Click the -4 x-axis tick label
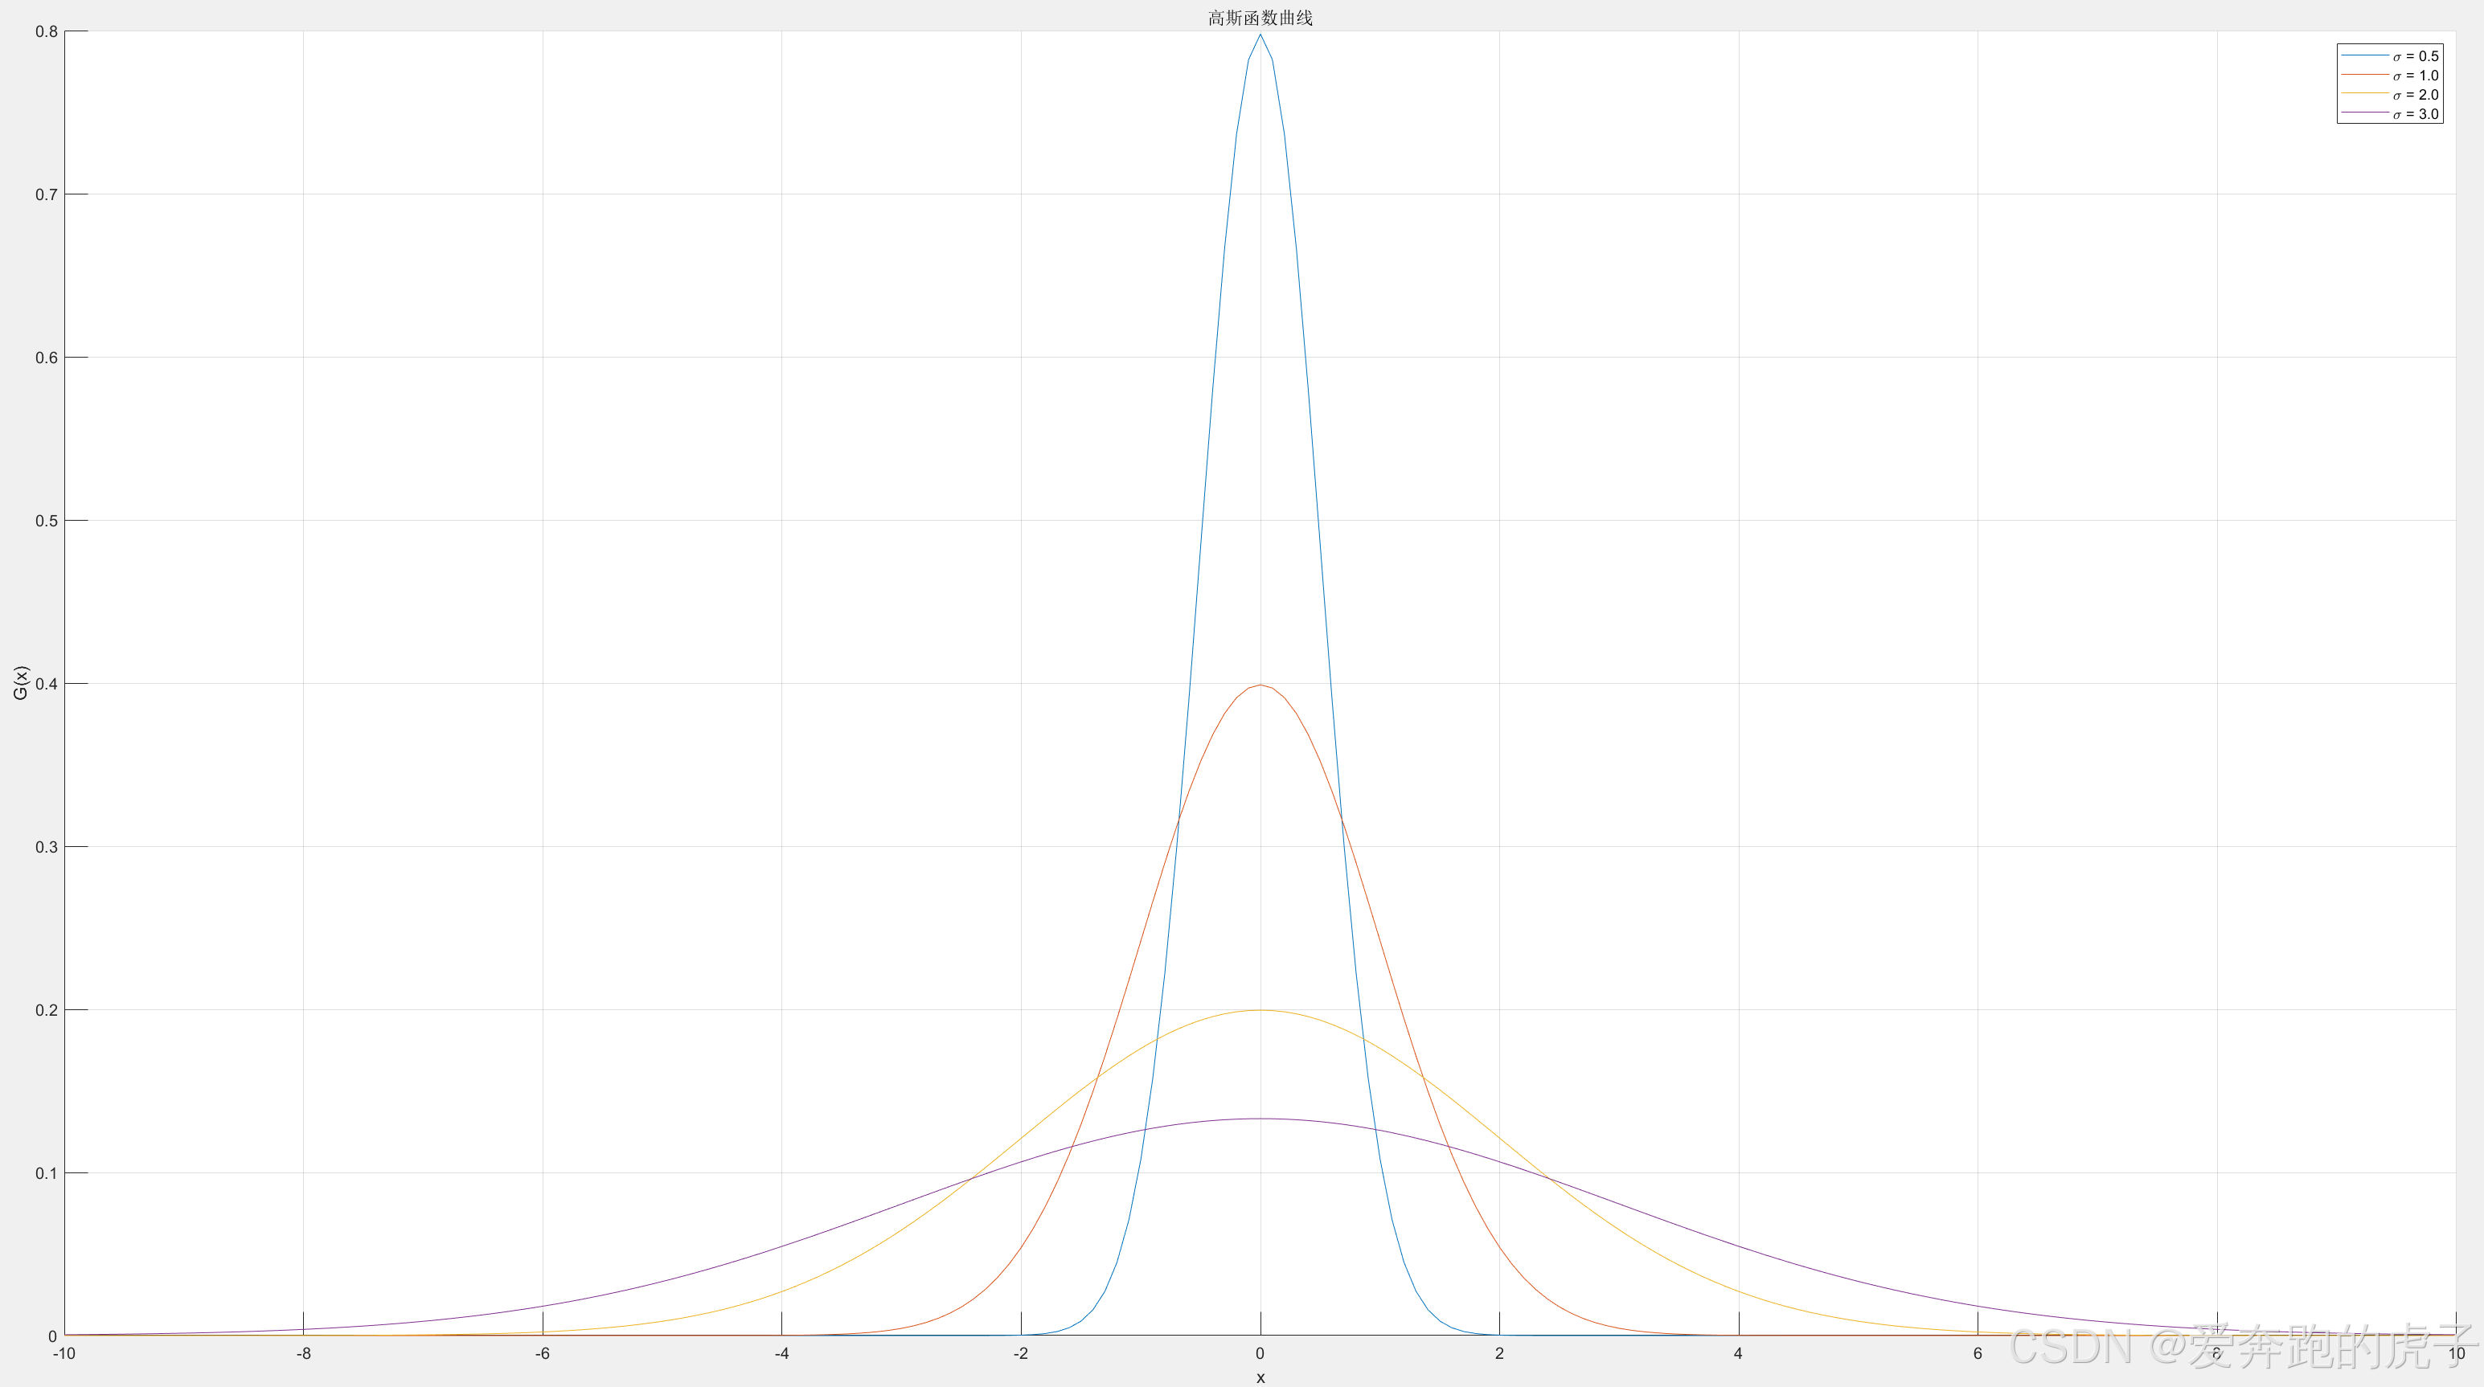Screen dimensions: 2484x1387 click(x=781, y=1354)
